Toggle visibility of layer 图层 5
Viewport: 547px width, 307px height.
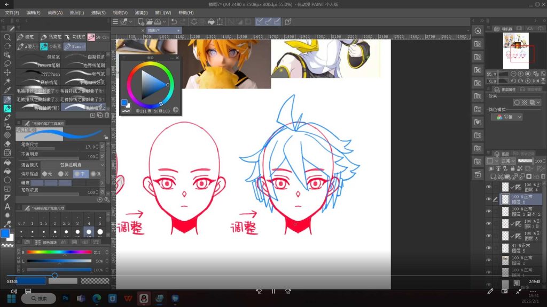488,248
